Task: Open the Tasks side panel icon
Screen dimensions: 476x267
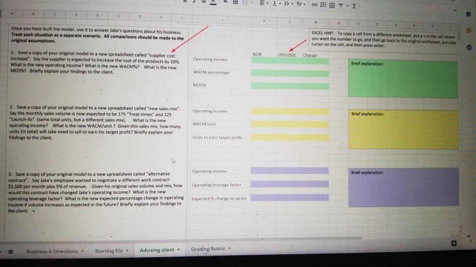Action: tap(469, 47)
